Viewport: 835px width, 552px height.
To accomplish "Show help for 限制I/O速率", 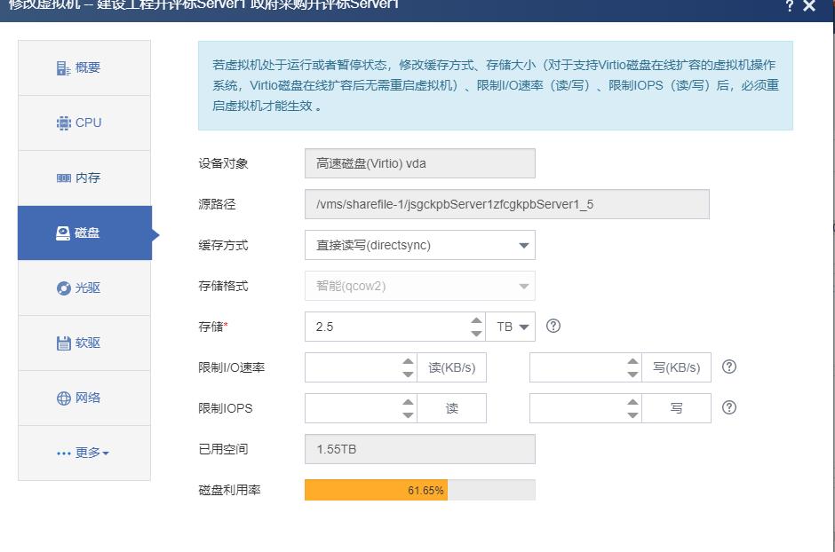I will tap(729, 367).
